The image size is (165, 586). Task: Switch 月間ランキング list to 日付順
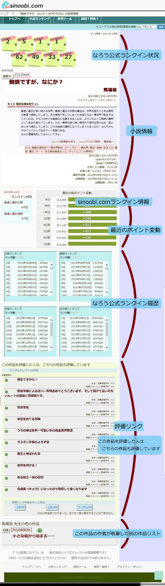pos(19,313)
